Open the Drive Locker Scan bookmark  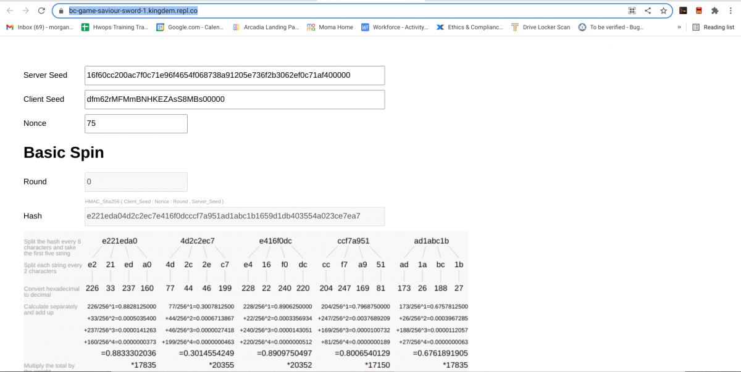[540, 27]
